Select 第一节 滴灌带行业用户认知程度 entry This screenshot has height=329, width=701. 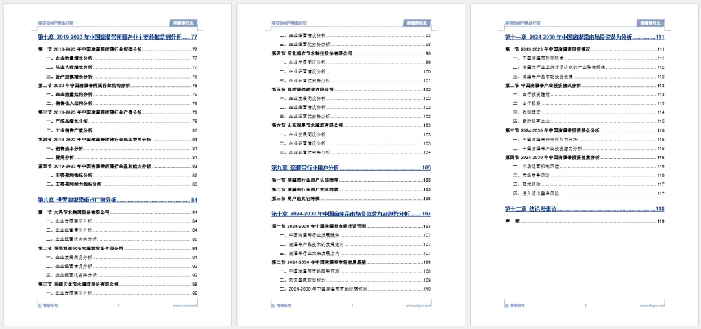(x=351, y=180)
